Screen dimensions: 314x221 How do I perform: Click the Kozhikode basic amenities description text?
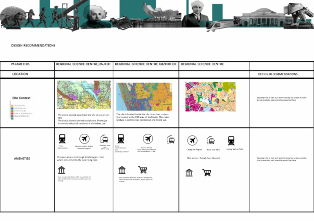click(x=136, y=179)
